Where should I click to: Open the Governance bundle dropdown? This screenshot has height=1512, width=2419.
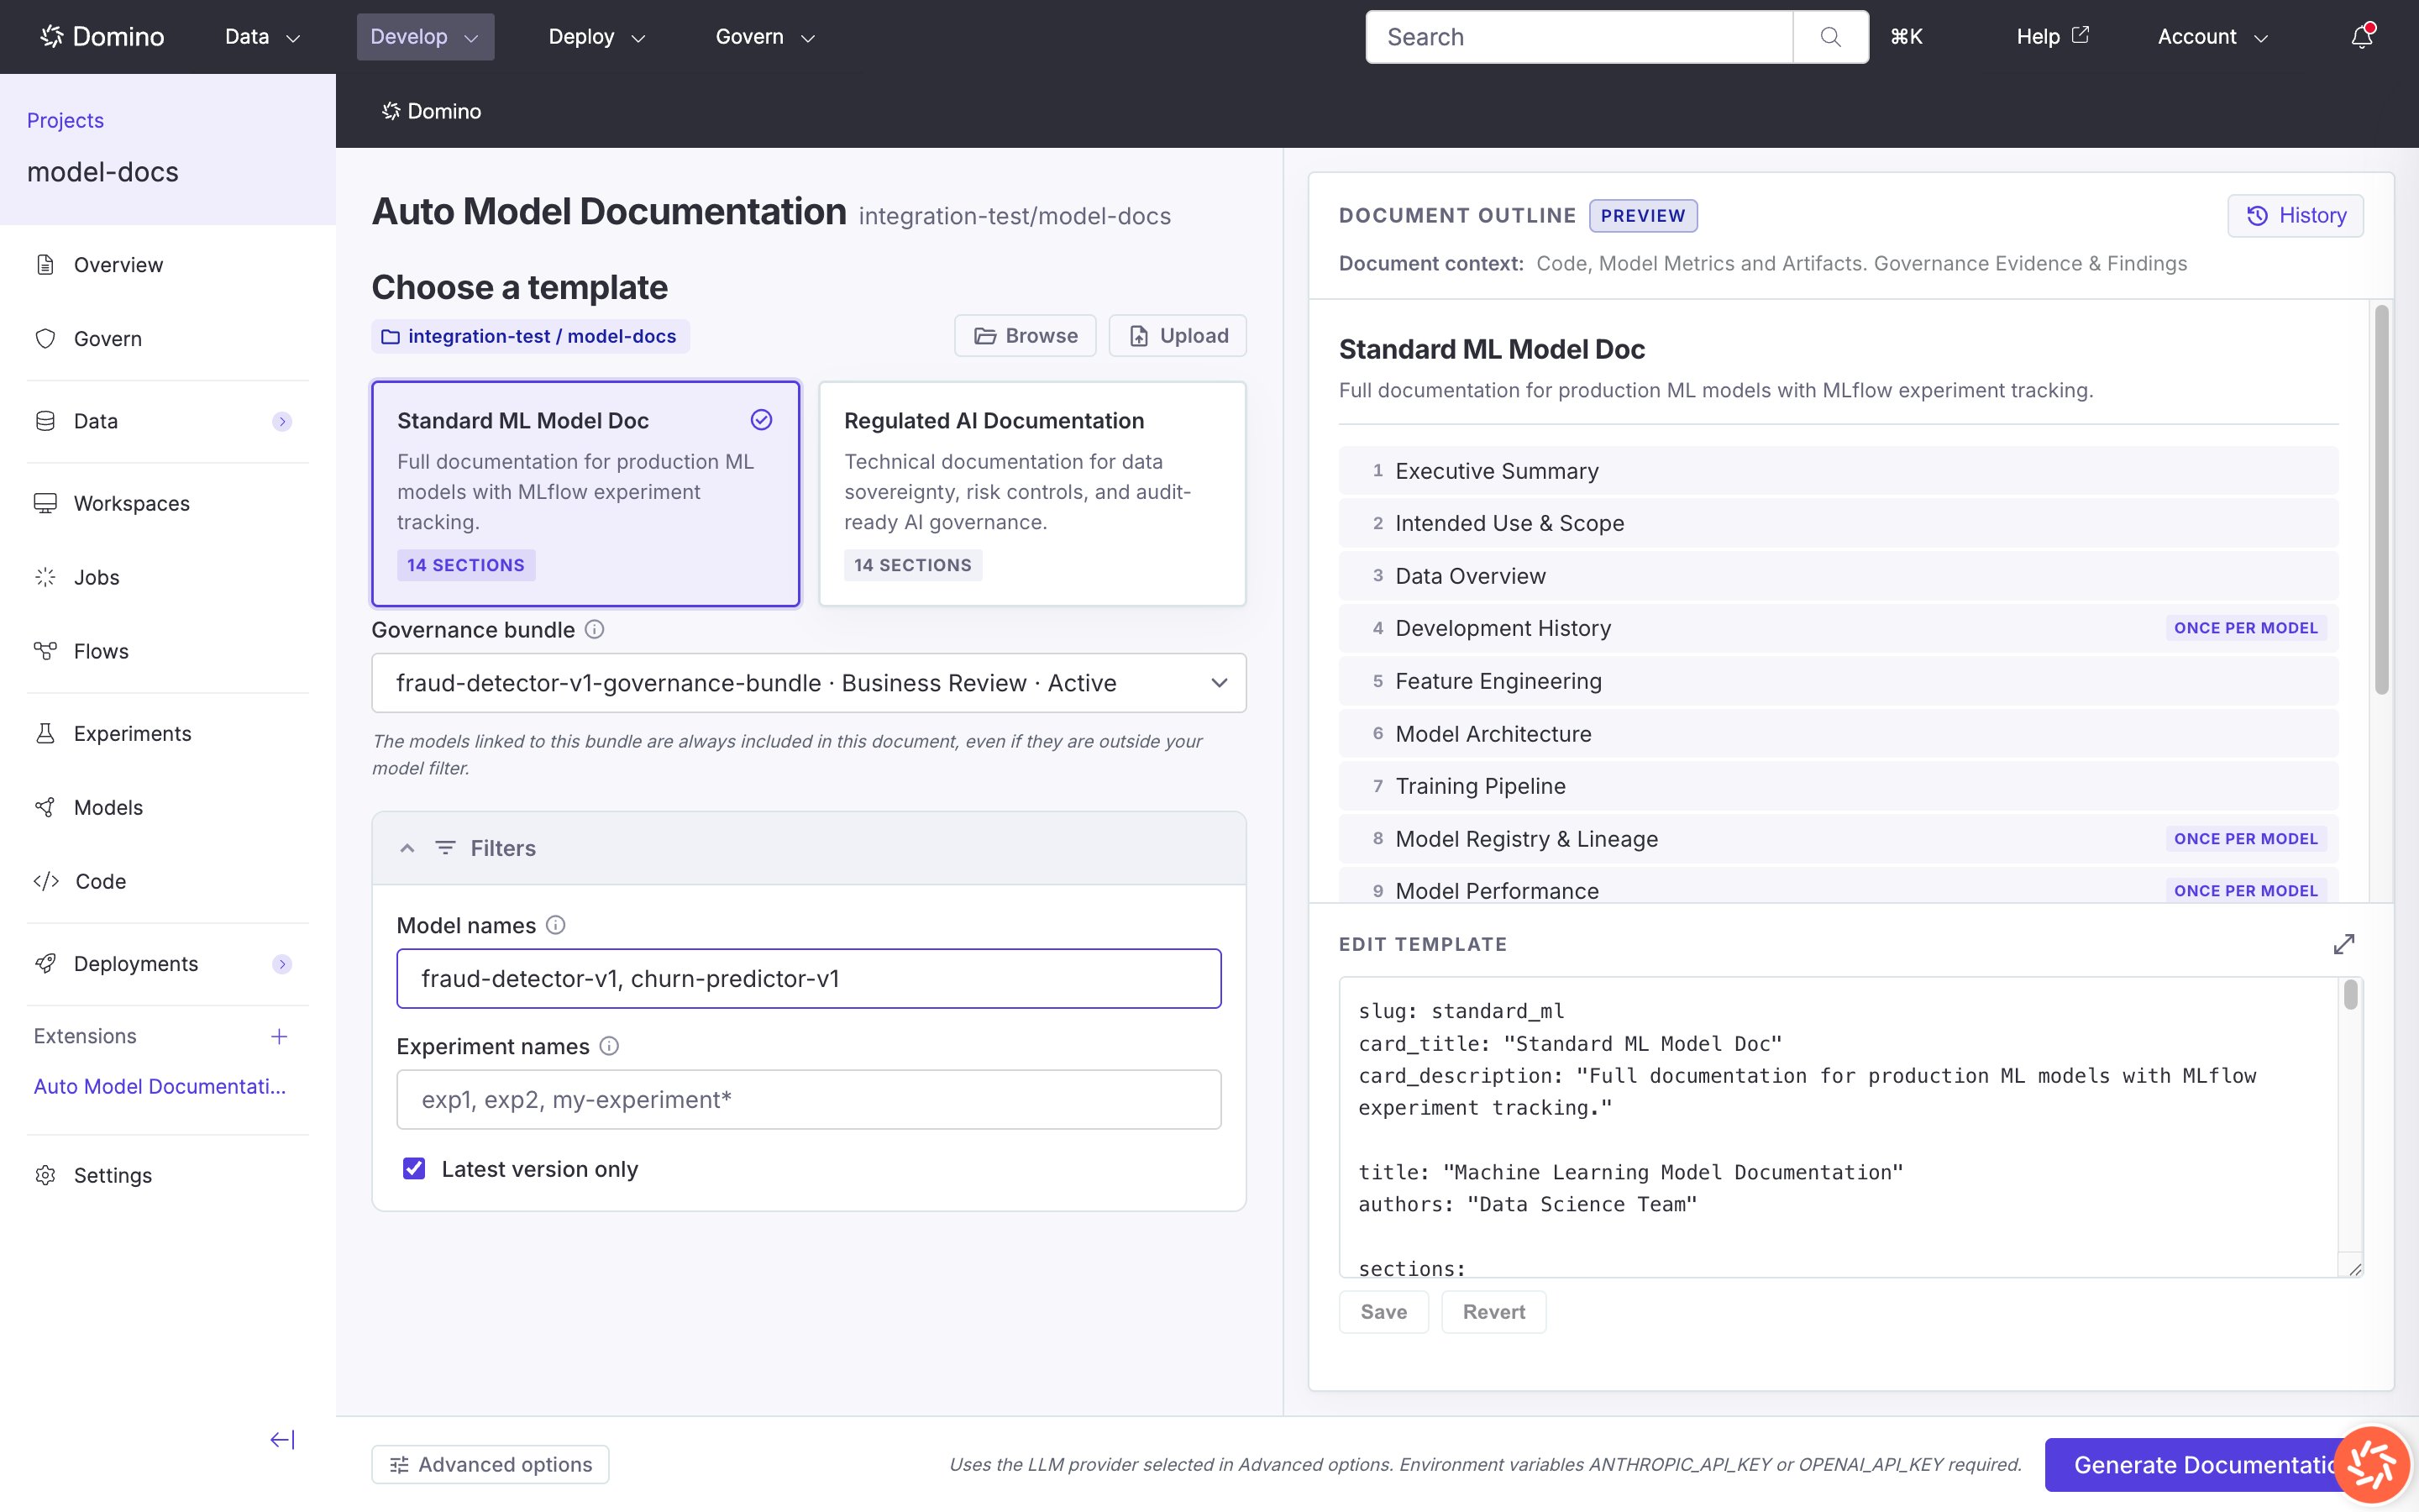[x=809, y=683]
